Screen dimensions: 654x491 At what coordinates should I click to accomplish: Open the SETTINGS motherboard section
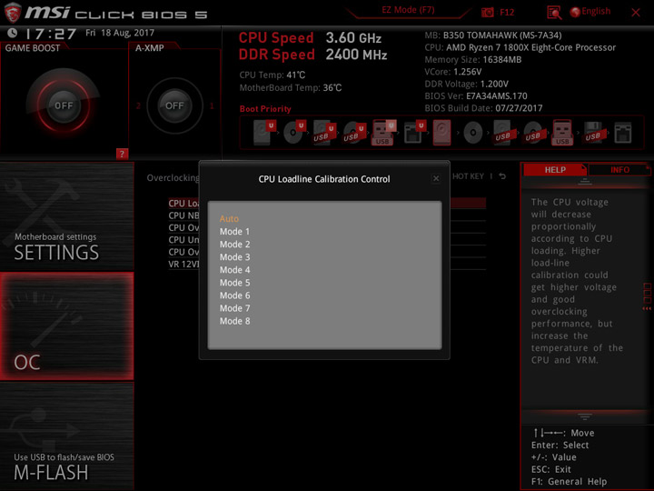tap(66, 216)
